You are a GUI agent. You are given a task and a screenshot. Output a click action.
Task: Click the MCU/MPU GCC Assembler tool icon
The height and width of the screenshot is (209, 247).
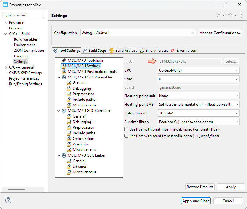pyautogui.click(x=64, y=77)
